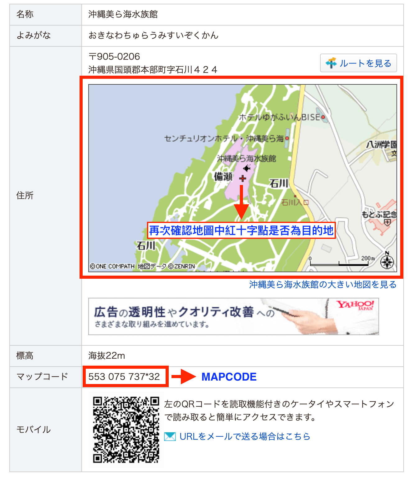Click the name value 沖縄美ら海水族館
Viewport: 412px width, 479px height.
click(x=123, y=14)
